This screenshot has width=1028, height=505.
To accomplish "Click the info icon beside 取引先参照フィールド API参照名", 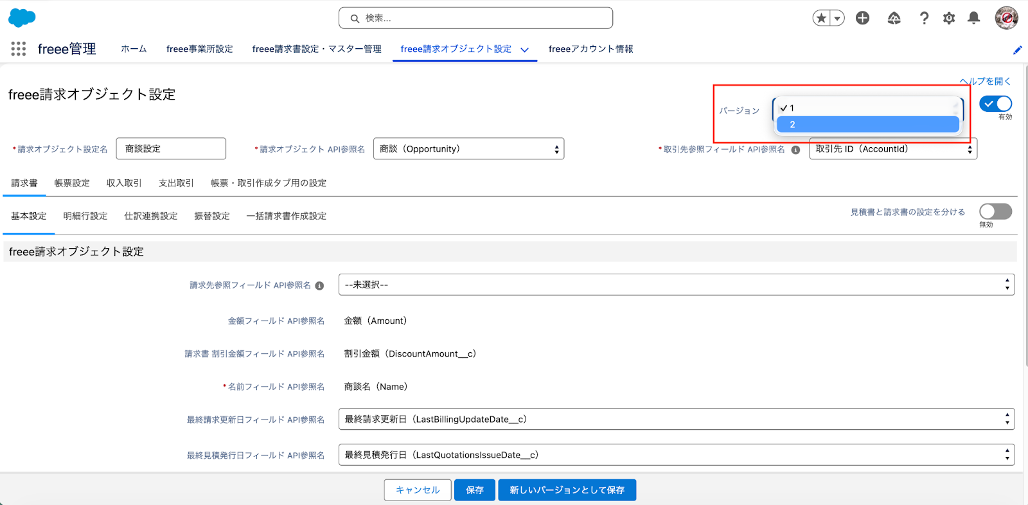I will [795, 150].
